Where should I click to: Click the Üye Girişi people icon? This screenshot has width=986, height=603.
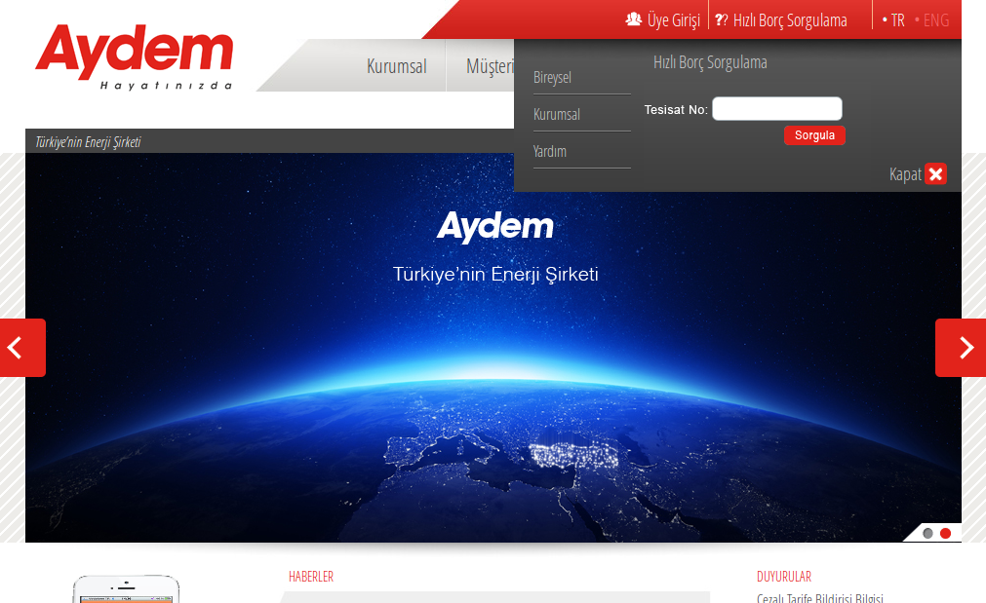coord(633,19)
